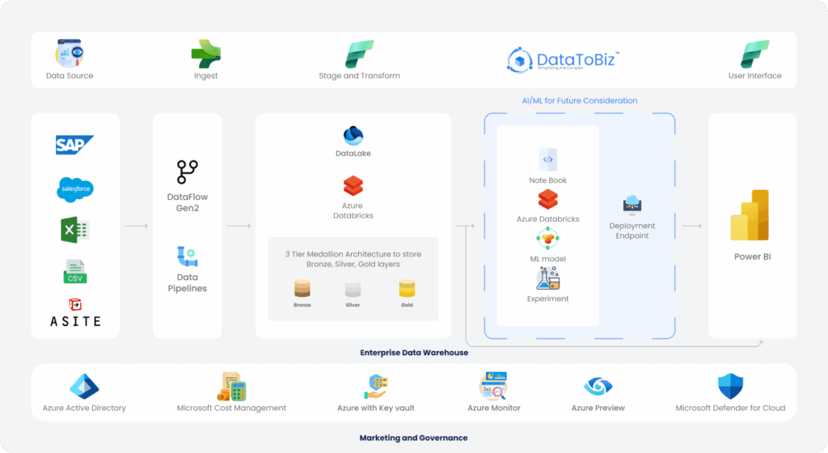This screenshot has width=828, height=453.
Task: Select the Excel icon
Action: coord(75,230)
